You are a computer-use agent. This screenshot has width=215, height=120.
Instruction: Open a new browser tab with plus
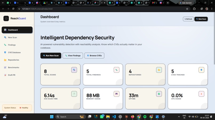[168, 3]
